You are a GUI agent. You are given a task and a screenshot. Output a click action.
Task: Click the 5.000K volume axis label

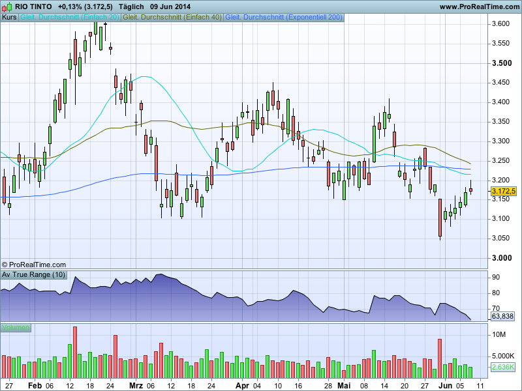coord(503,356)
